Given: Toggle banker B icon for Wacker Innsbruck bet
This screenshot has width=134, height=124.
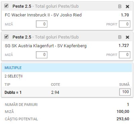Looking at the screenshot, I should pos(120,6).
